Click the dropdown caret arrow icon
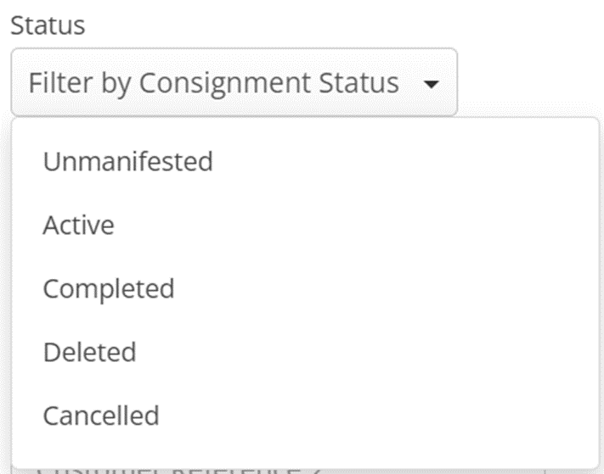Image resolution: width=604 pixels, height=474 pixels. coord(432,84)
